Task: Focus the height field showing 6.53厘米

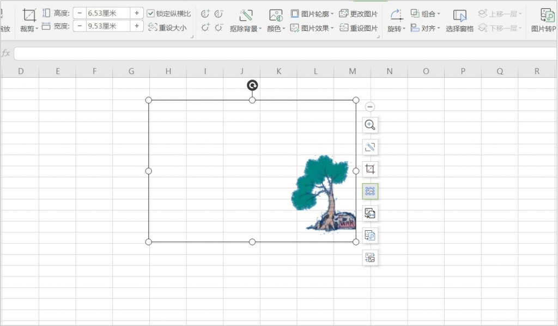Action: coord(108,13)
